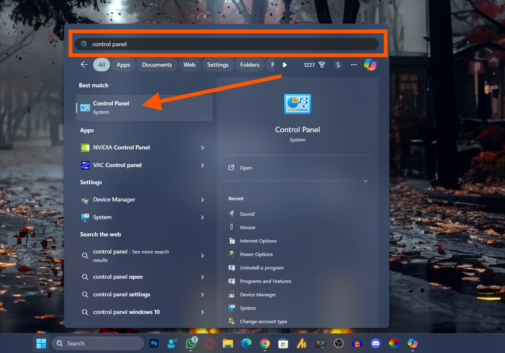The width and height of the screenshot is (505, 353).
Task: Launch Copilot from the search header
Action: pos(370,65)
